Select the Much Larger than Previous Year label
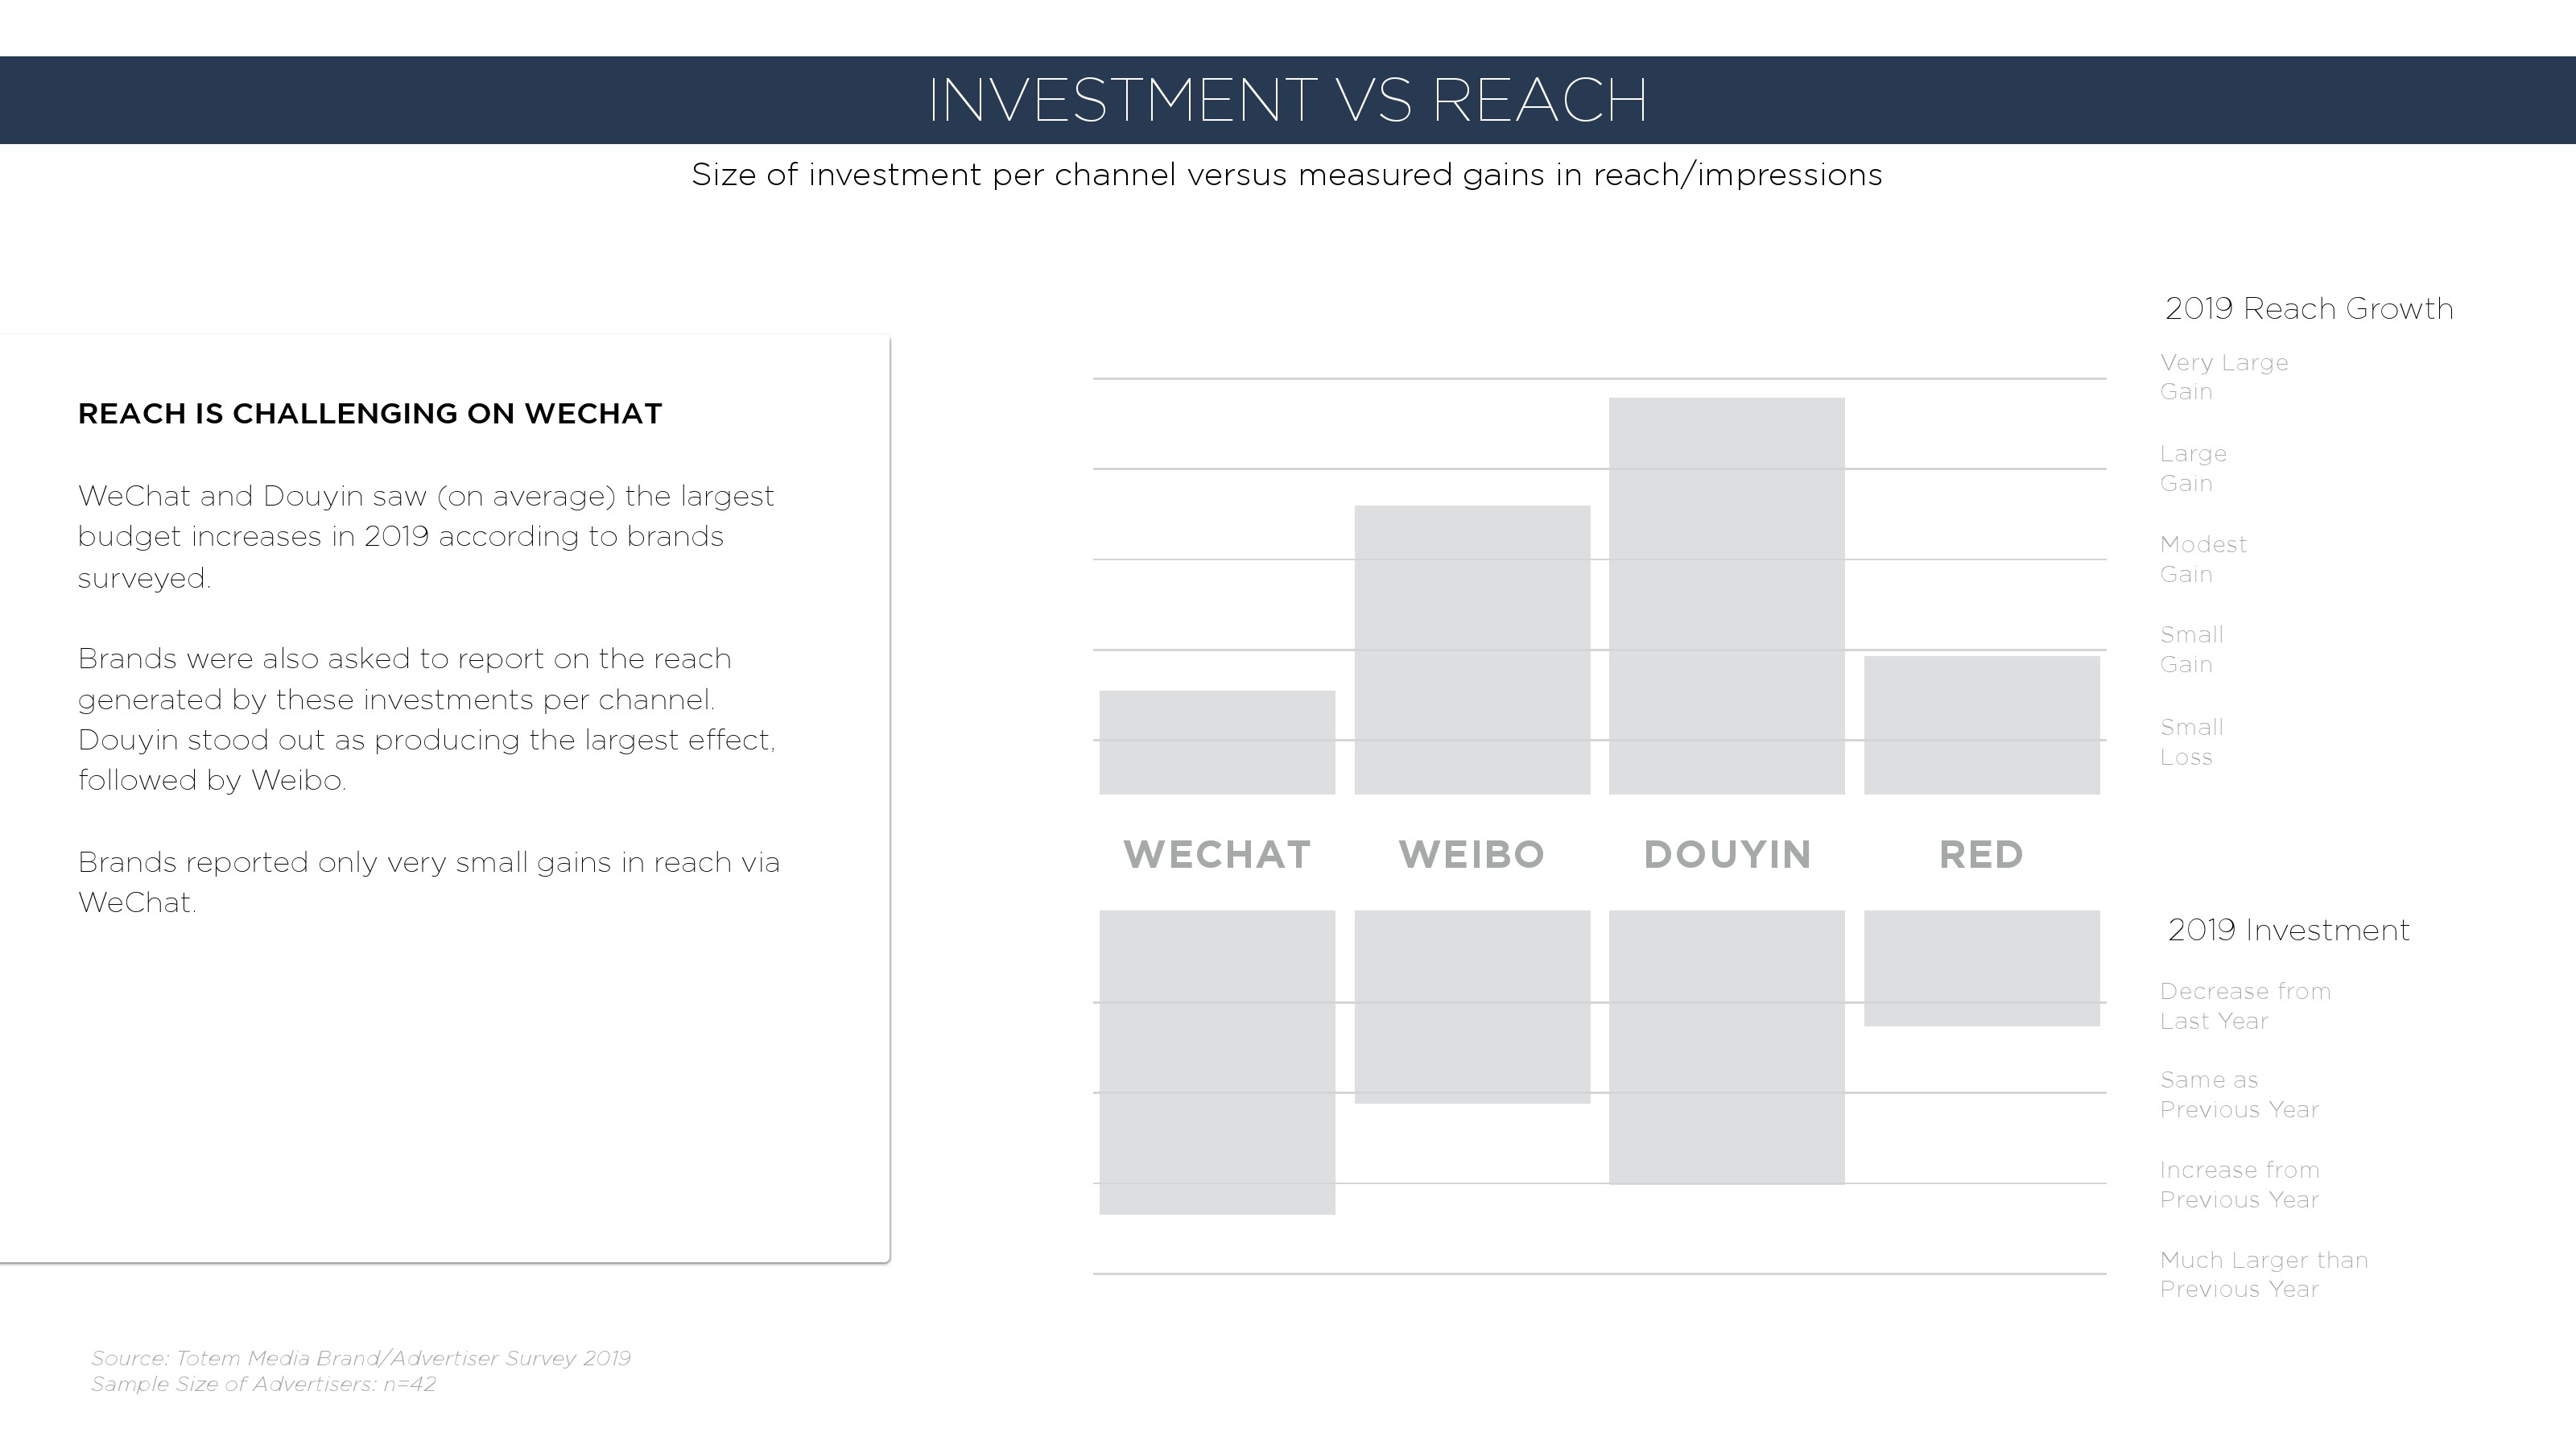Image resolution: width=2576 pixels, height=1449 pixels. [x=2263, y=1275]
